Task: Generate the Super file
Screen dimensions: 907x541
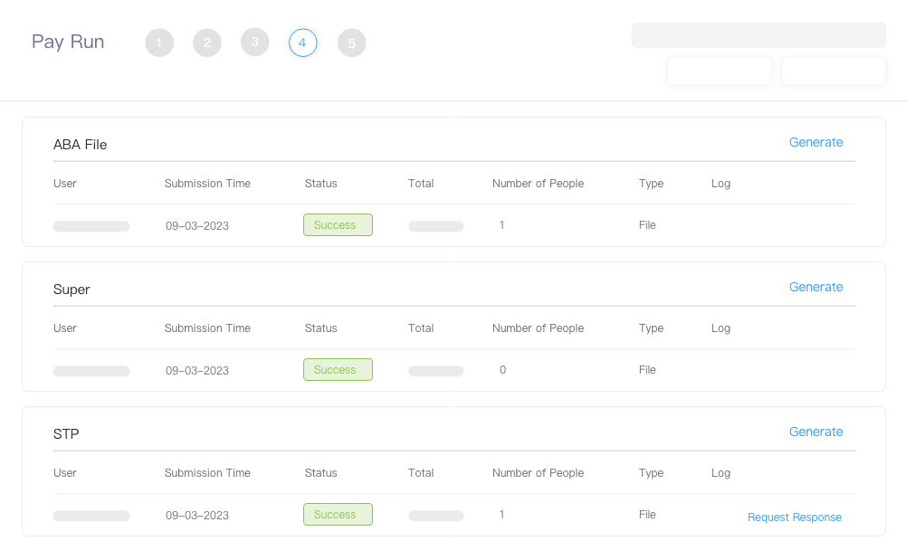Action: [816, 288]
